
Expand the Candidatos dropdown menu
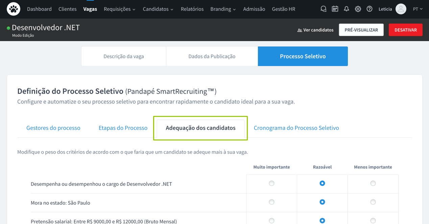(x=158, y=9)
